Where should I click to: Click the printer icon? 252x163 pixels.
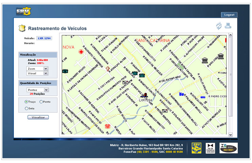click(x=228, y=25)
